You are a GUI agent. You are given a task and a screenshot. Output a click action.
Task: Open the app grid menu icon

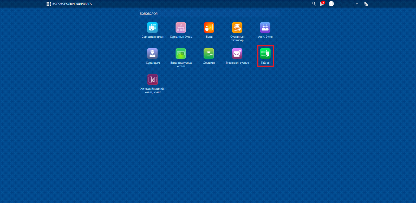point(49,4)
